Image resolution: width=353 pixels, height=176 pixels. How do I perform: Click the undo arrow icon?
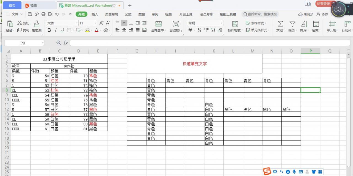[57, 14]
